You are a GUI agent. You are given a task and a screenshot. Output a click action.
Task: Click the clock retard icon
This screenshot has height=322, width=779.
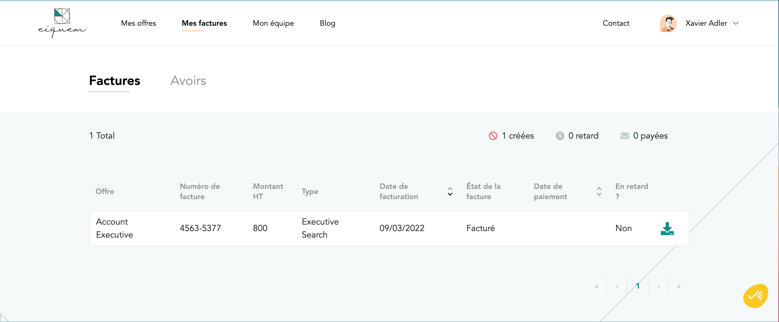[x=560, y=136]
